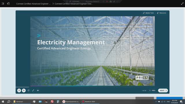
Task: Play the slide narration
Action: (24, 90)
